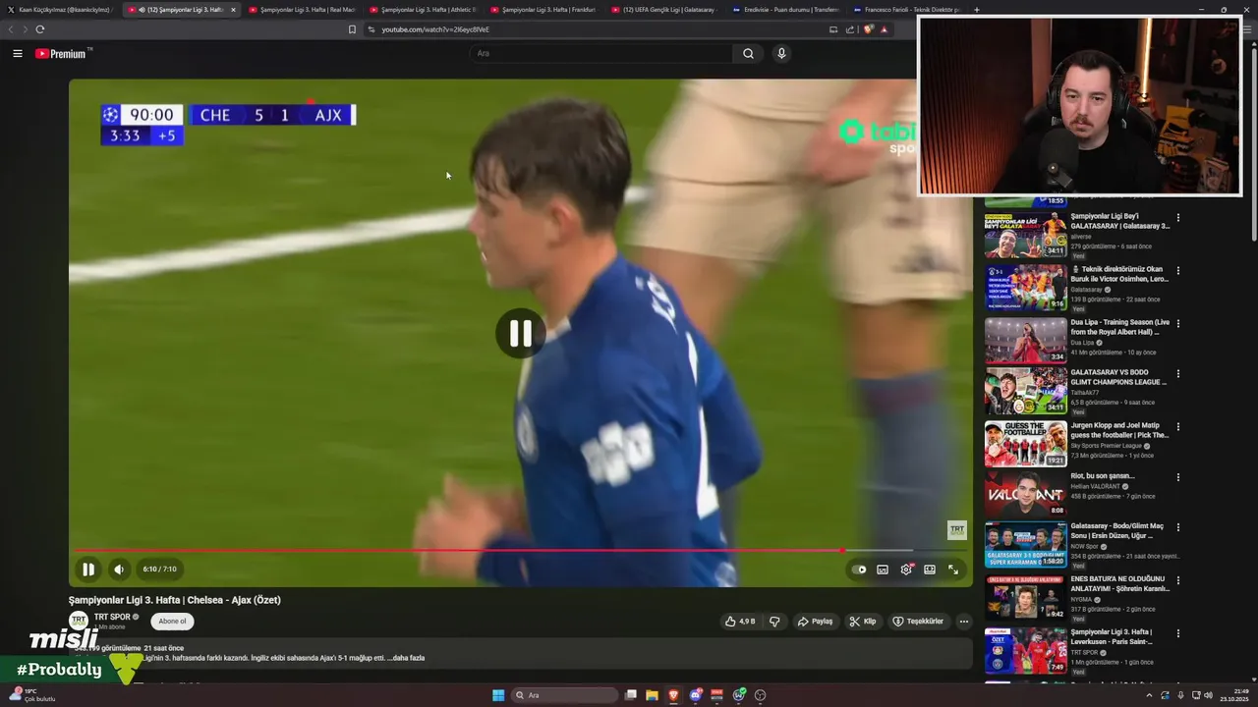Open the TRT SPOR channel name link
Viewport: 1258px width, 707px height.
[111, 617]
